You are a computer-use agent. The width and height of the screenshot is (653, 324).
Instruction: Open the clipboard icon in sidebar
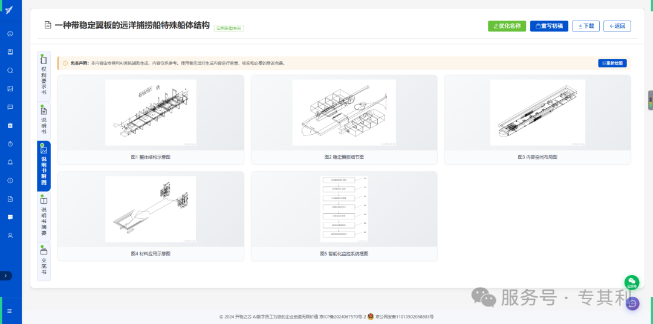(10, 125)
